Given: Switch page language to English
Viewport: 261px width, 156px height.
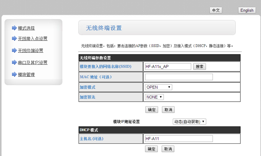Looking at the screenshot, I should coord(247,10).
